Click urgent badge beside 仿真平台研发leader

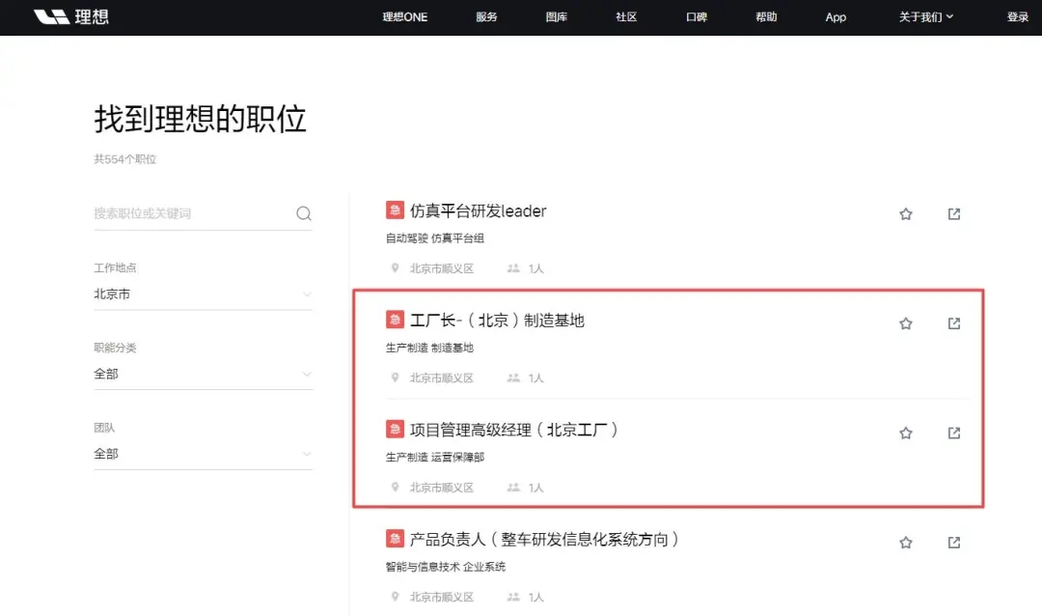tap(395, 210)
